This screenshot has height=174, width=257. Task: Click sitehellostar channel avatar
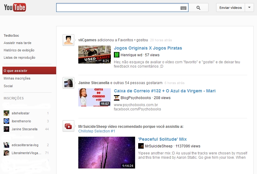pos(6,113)
